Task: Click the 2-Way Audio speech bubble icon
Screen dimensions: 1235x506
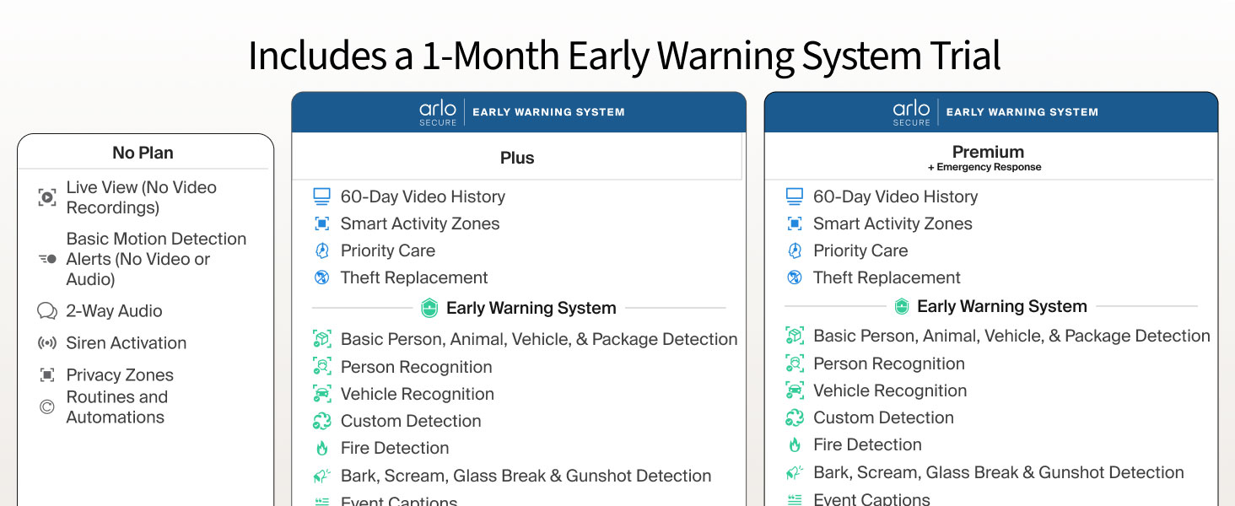Action: [47, 311]
